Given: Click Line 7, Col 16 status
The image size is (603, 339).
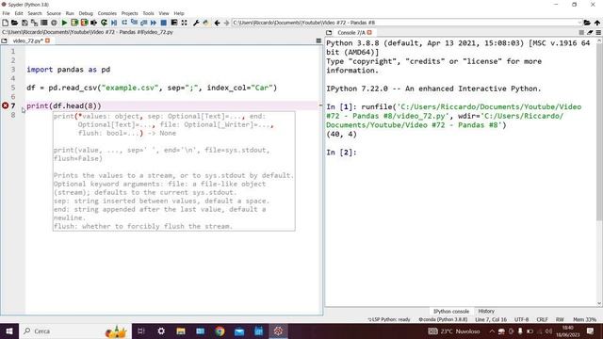Looking at the screenshot, I should pos(491,319).
